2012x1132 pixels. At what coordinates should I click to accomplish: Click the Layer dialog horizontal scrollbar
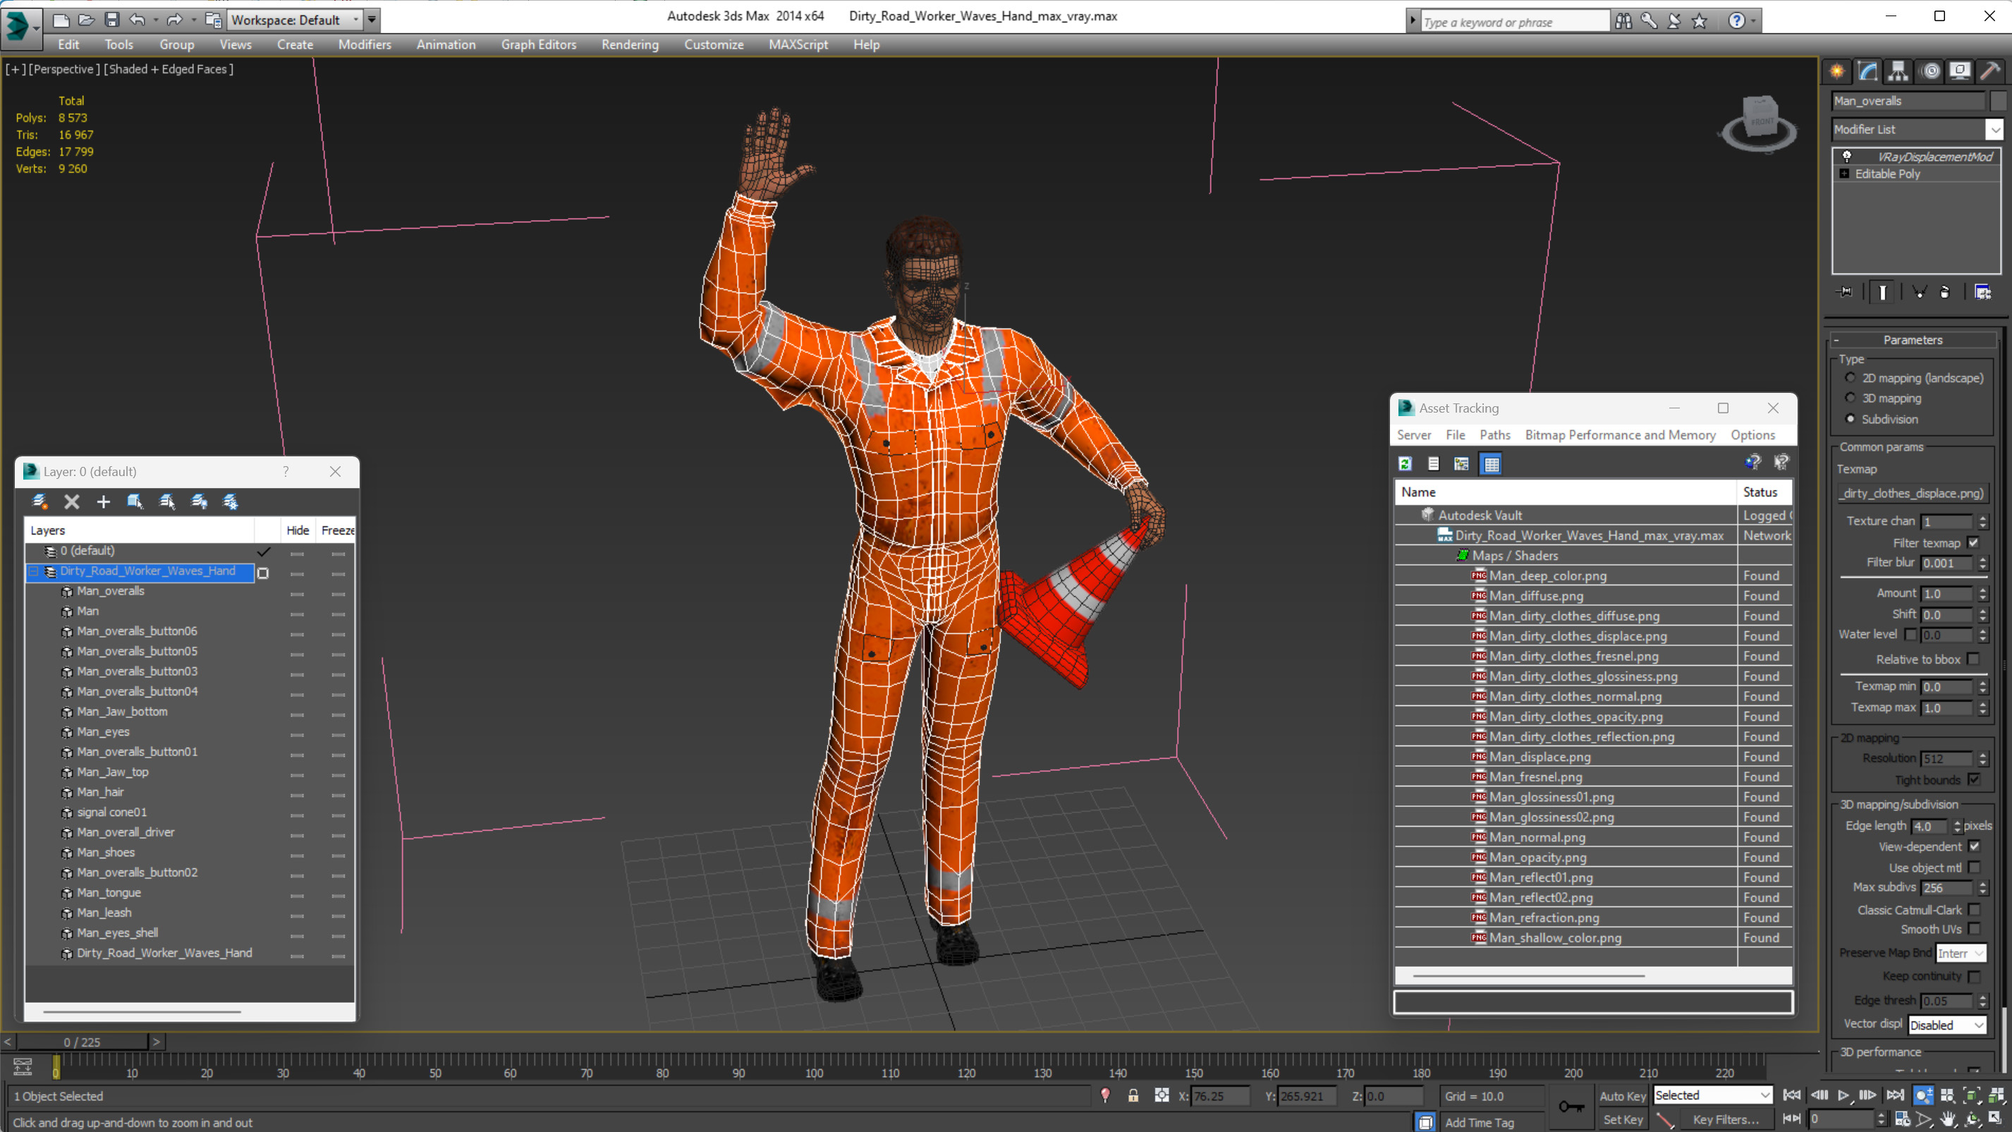click(142, 1011)
